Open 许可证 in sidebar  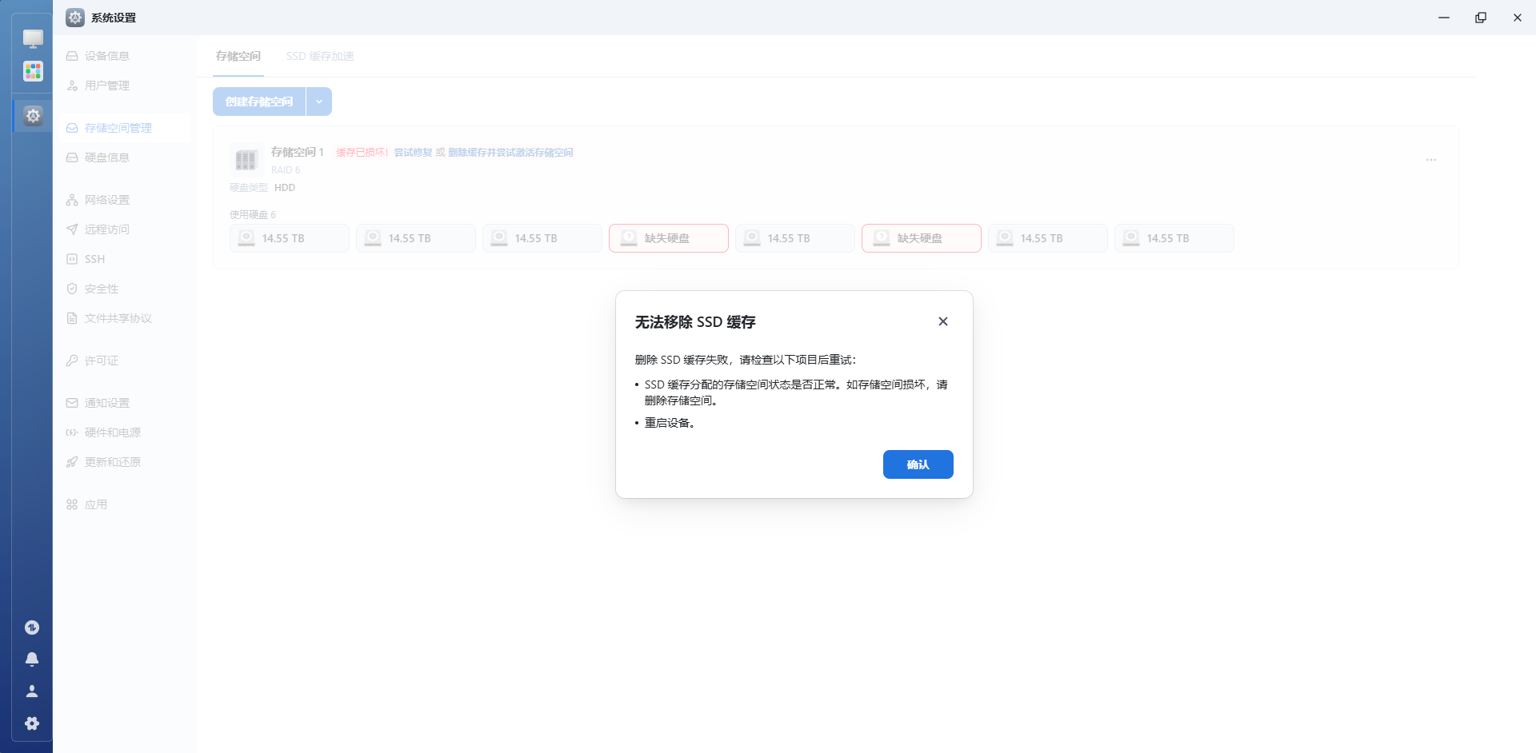(124, 361)
